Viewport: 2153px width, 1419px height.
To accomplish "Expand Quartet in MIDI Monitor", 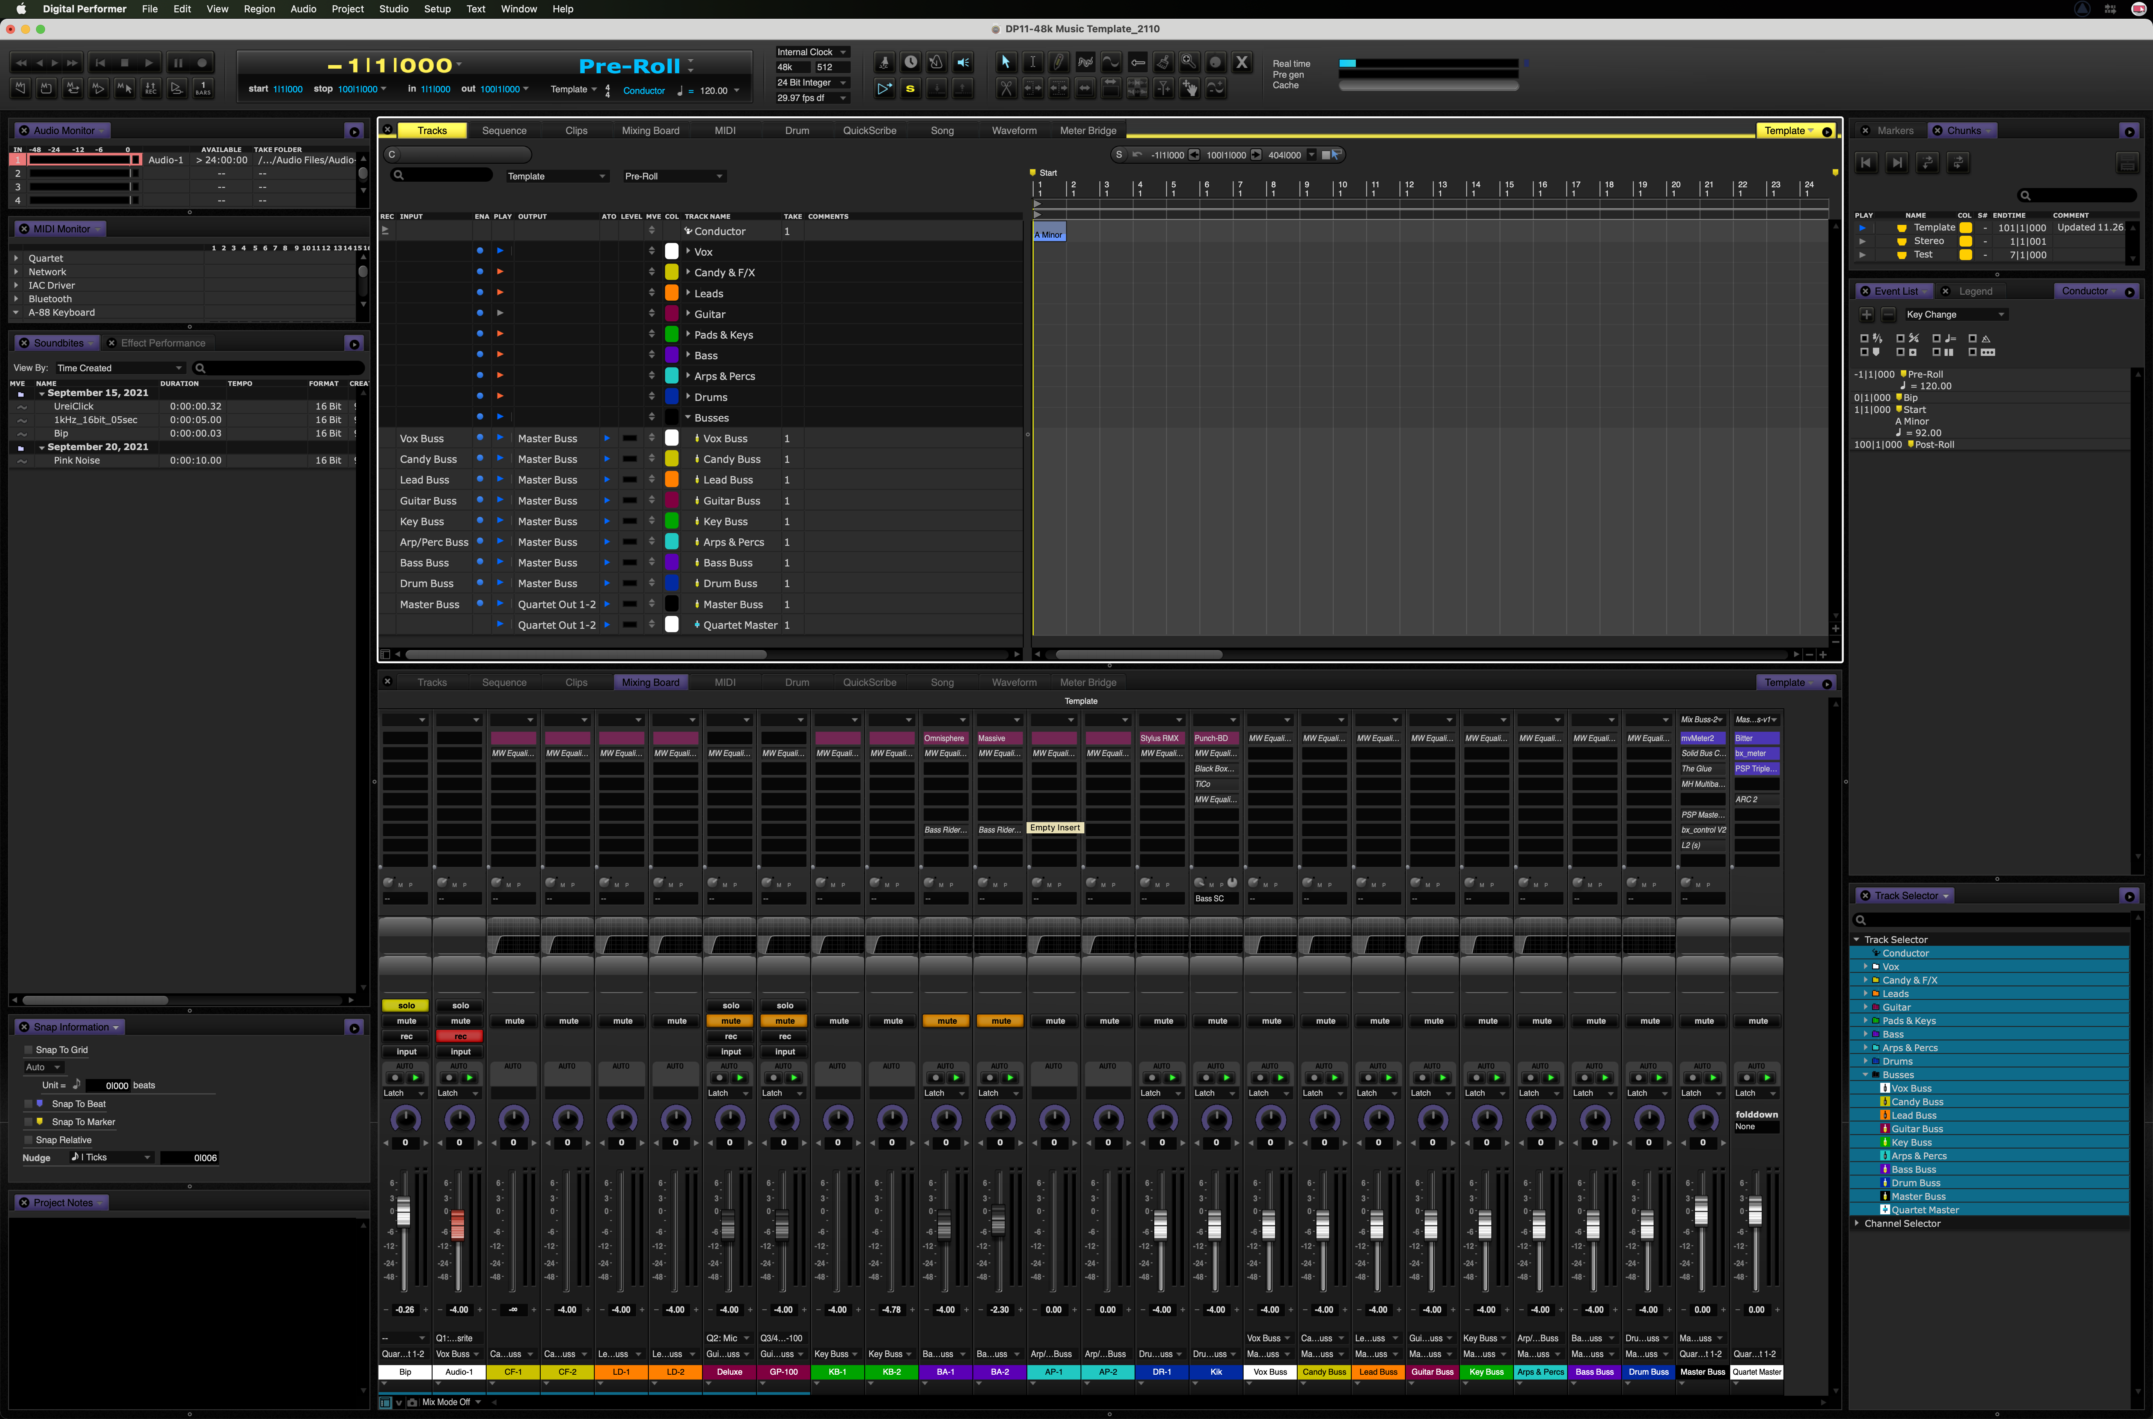I will (x=16, y=258).
